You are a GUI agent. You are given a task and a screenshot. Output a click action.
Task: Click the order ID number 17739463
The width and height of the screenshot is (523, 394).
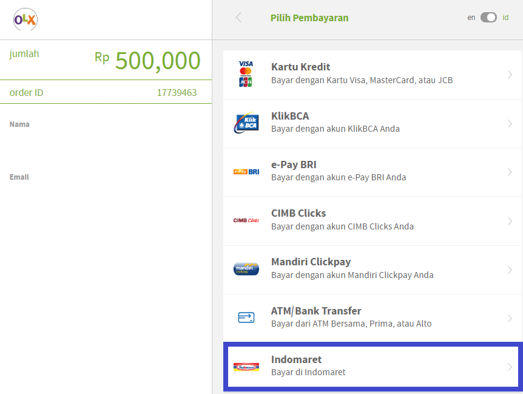[x=177, y=93]
